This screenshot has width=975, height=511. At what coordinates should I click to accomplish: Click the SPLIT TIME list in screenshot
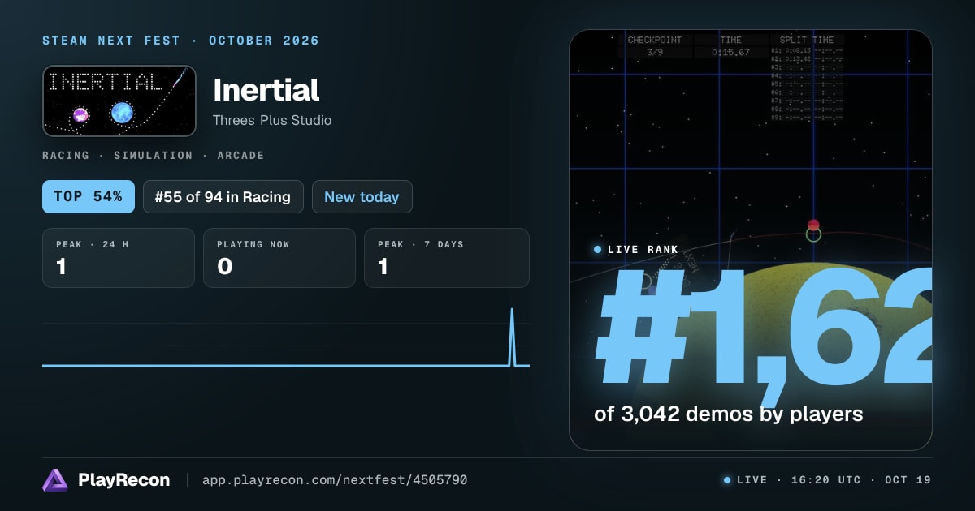(x=807, y=78)
